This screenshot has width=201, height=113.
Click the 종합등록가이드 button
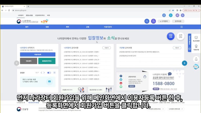pos(47,61)
